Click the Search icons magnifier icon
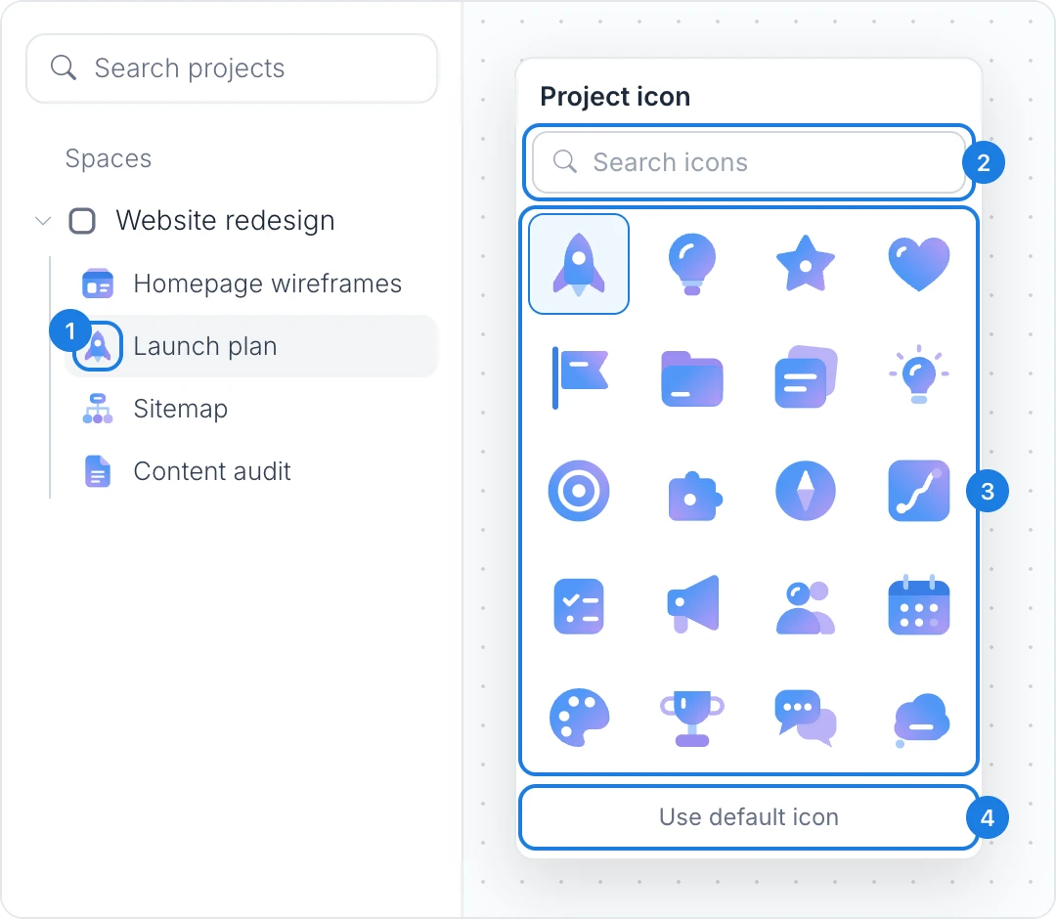 point(564,161)
